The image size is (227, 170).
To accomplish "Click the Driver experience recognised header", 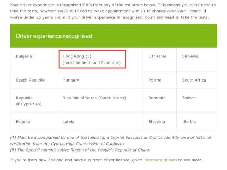I will point(113,36).
